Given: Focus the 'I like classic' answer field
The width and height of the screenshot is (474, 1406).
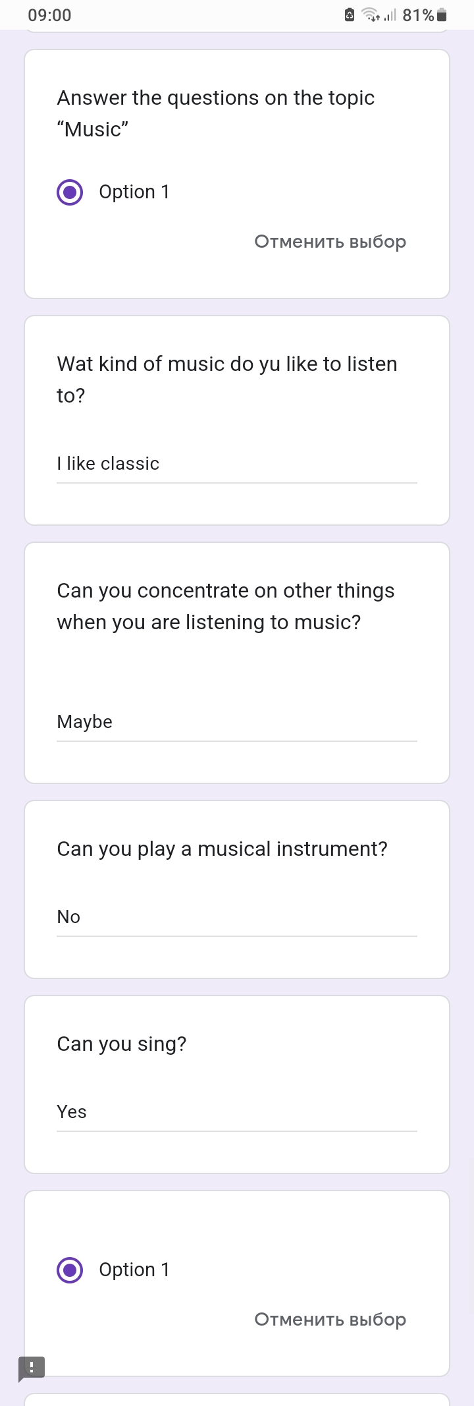Looking at the screenshot, I should pos(236,464).
